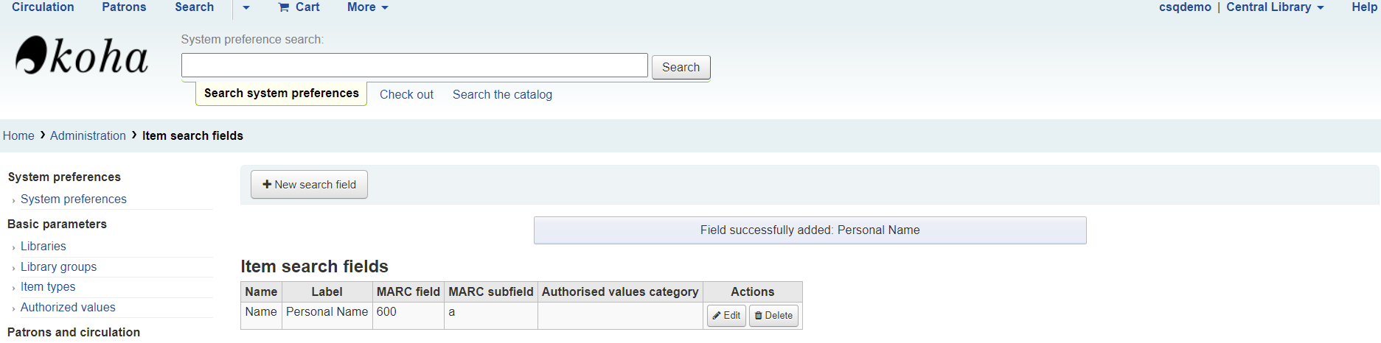Screen dimensions: 1381x343
Task: Select the Search system preferences tab
Action: (x=281, y=93)
